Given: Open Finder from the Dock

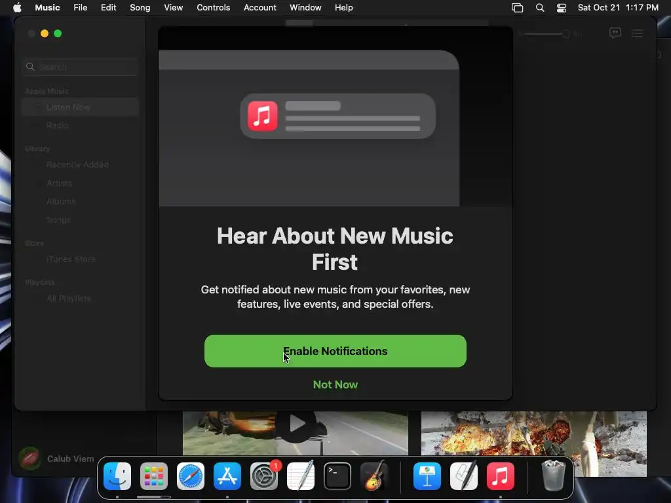Looking at the screenshot, I should [117, 476].
